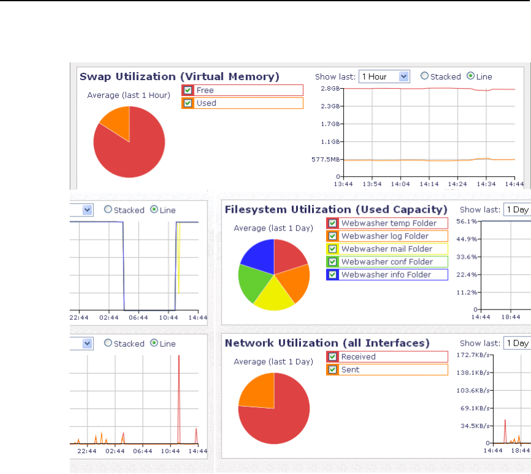Screen dimensions: 531x474
Task: Uncheck the Sent network series checkbox
Action: 333,369
